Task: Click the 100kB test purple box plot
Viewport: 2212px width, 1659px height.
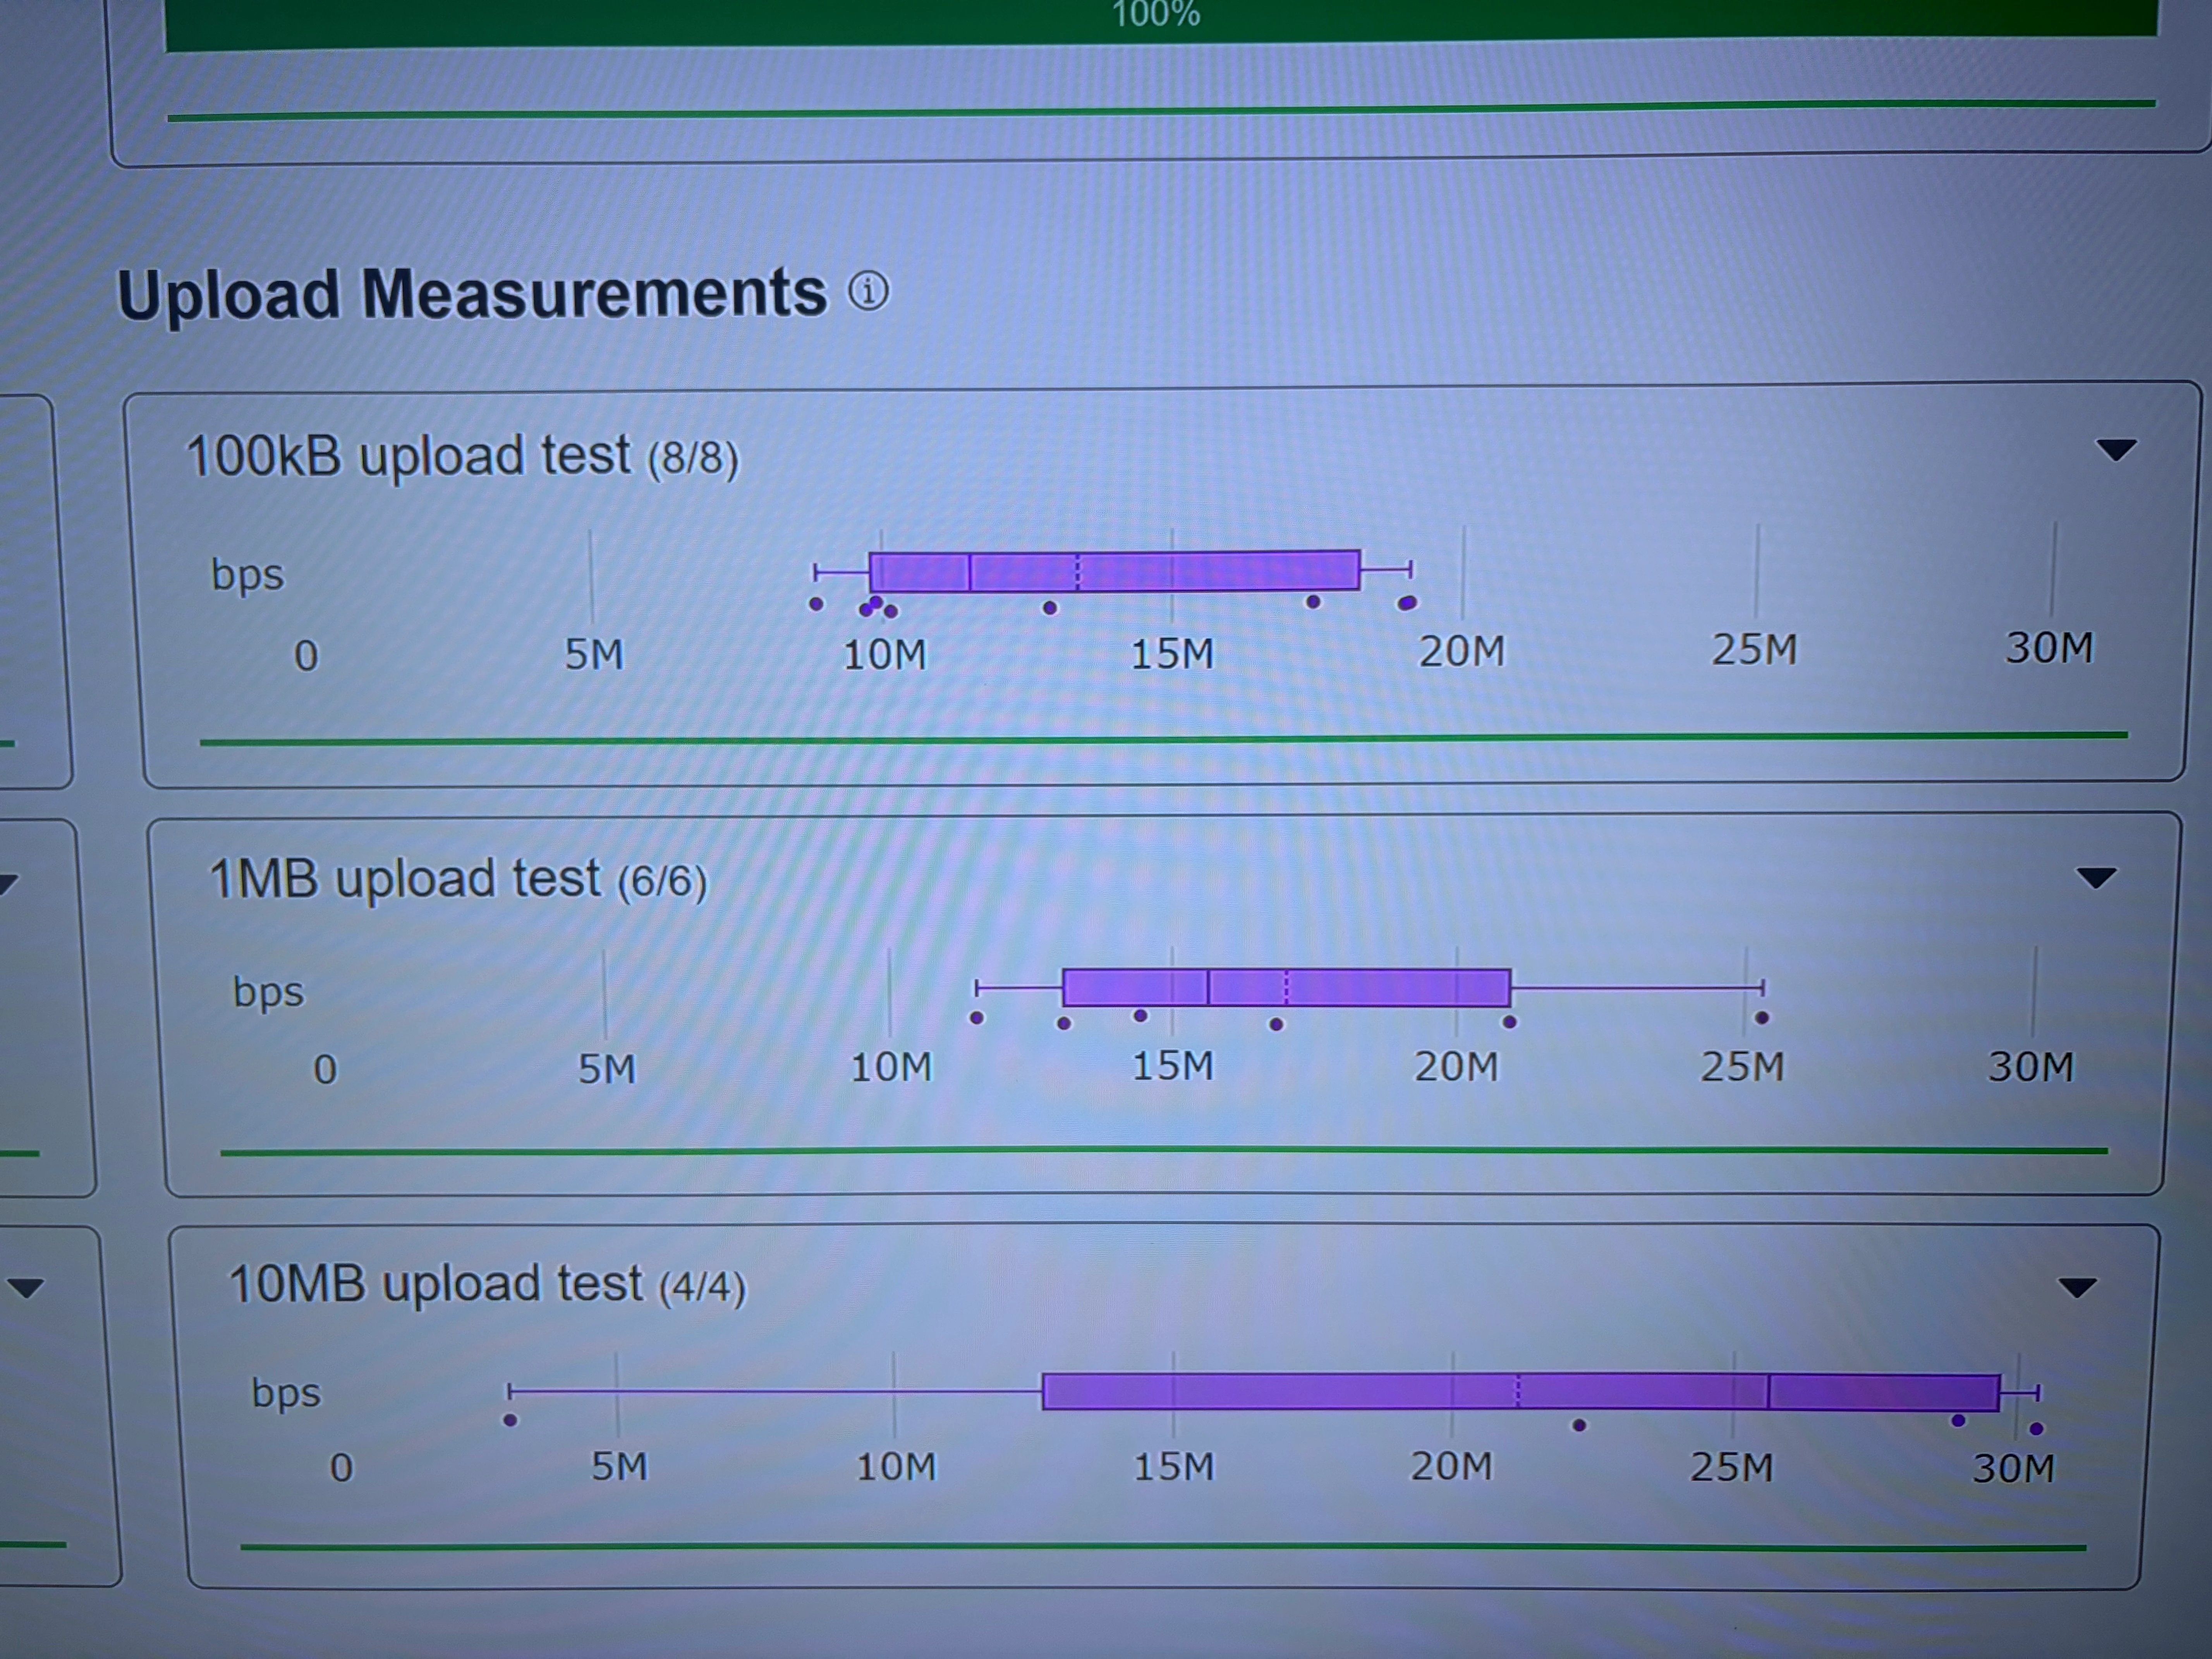Action: (1114, 571)
